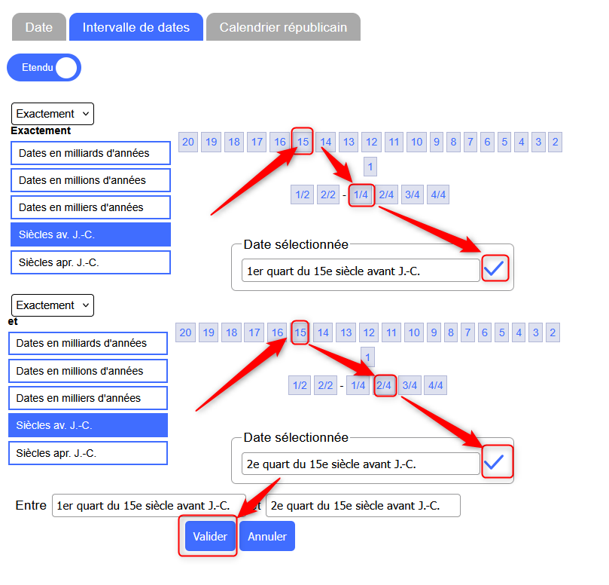Choose the 4/4 quarter in upper section
The height and width of the screenshot is (585, 609).
coord(437,195)
